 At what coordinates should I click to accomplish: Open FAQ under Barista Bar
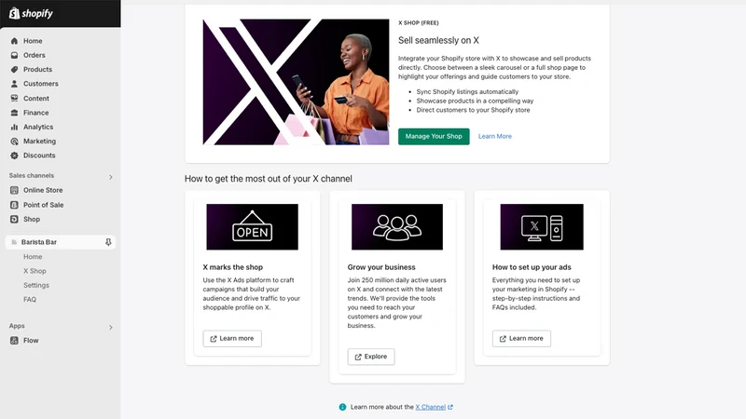30,299
